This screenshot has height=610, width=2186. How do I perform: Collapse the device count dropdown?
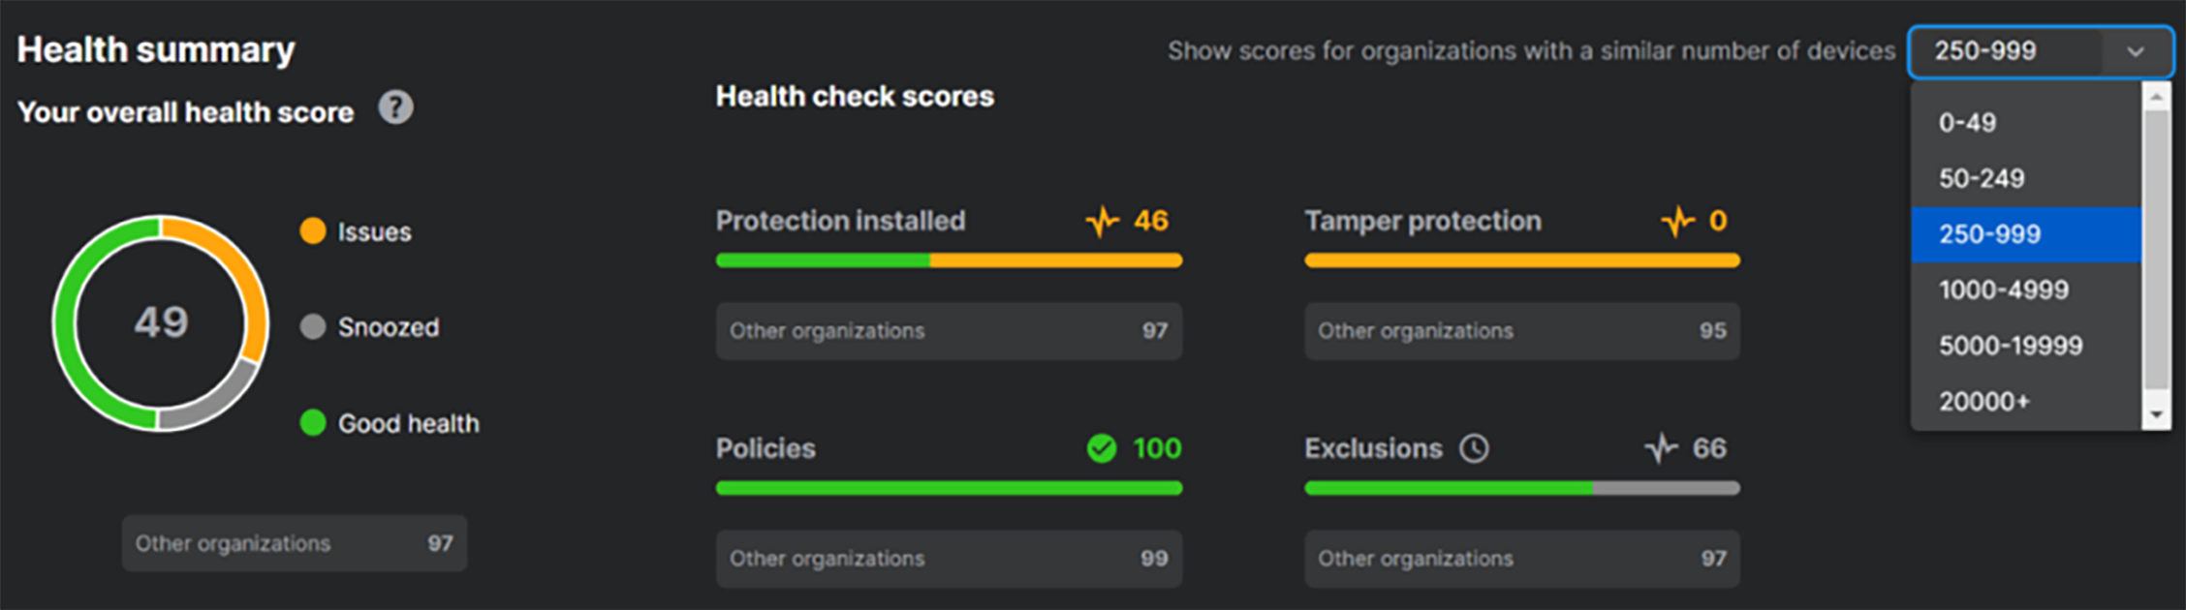[x=2135, y=51]
